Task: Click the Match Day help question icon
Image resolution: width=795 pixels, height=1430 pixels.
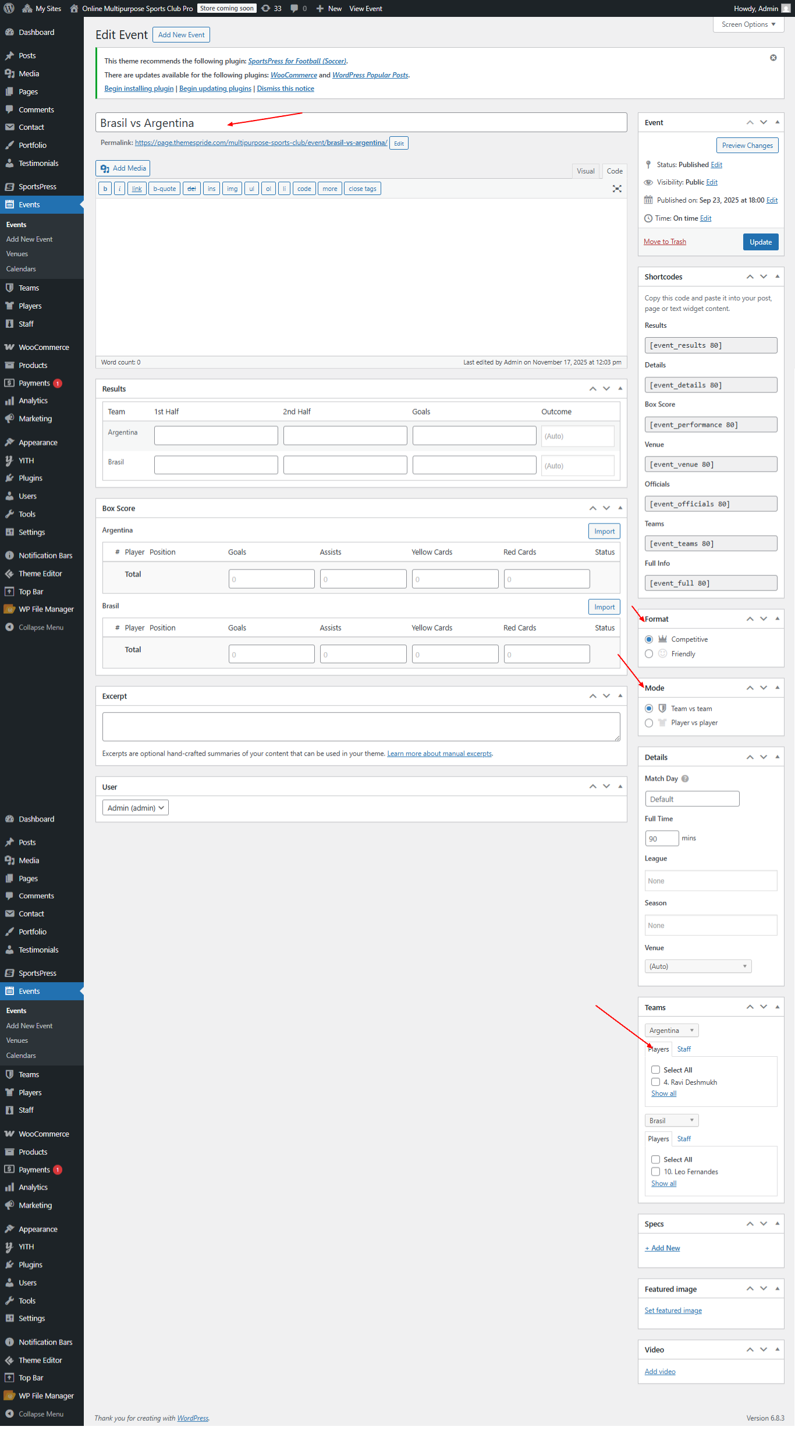Action: (685, 778)
